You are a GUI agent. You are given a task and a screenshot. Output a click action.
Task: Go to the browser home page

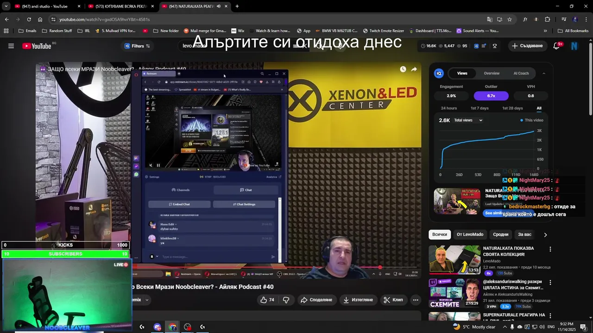coord(40,19)
